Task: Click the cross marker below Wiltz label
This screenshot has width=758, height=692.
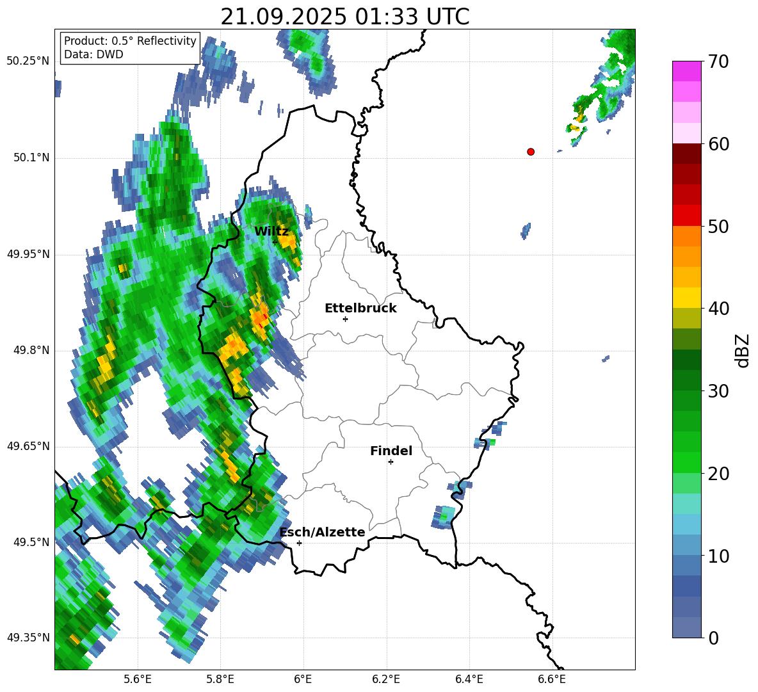Action: coord(275,242)
